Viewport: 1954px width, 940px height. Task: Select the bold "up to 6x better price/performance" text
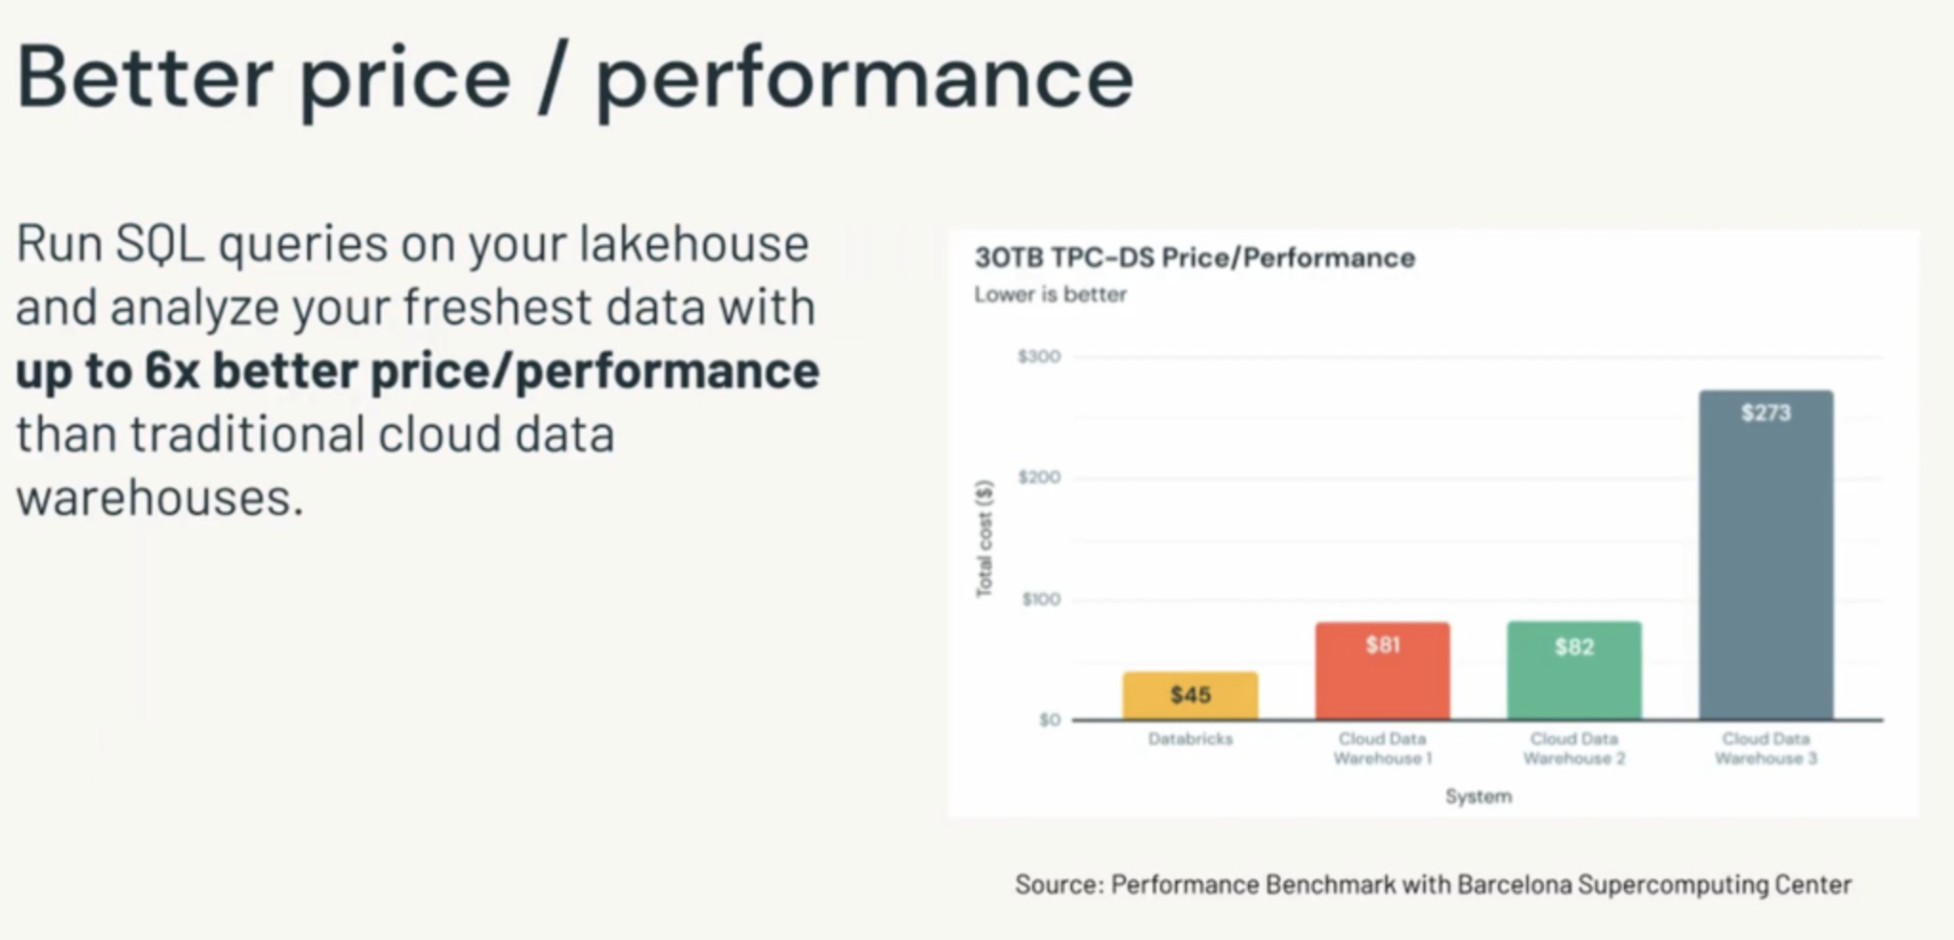[417, 370]
